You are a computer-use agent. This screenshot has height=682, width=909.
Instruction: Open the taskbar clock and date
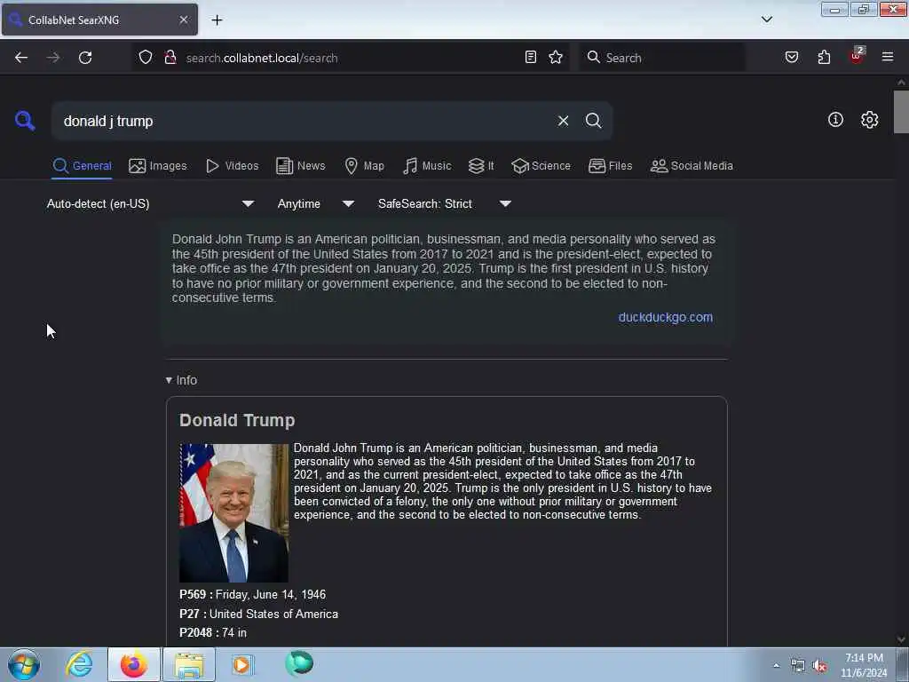click(x=864, y=665)
